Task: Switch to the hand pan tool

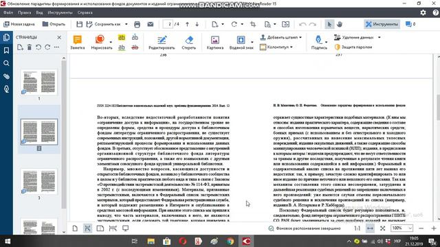Action: 340,25
